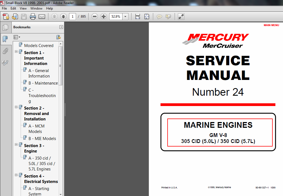
Task: Click the Save floppy disk icon
Action: (24, 17)
